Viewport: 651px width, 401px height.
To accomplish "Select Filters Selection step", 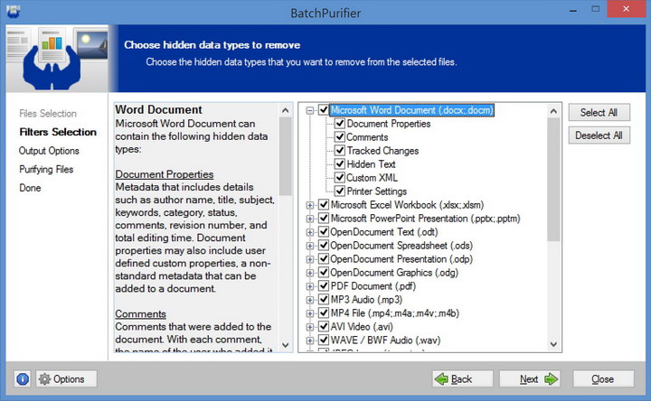I will (x=58, y=132).
